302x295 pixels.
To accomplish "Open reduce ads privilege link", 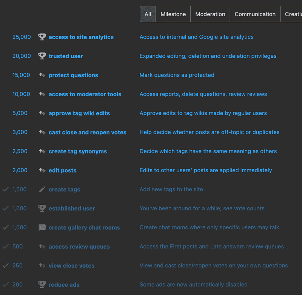I will 64,284.
